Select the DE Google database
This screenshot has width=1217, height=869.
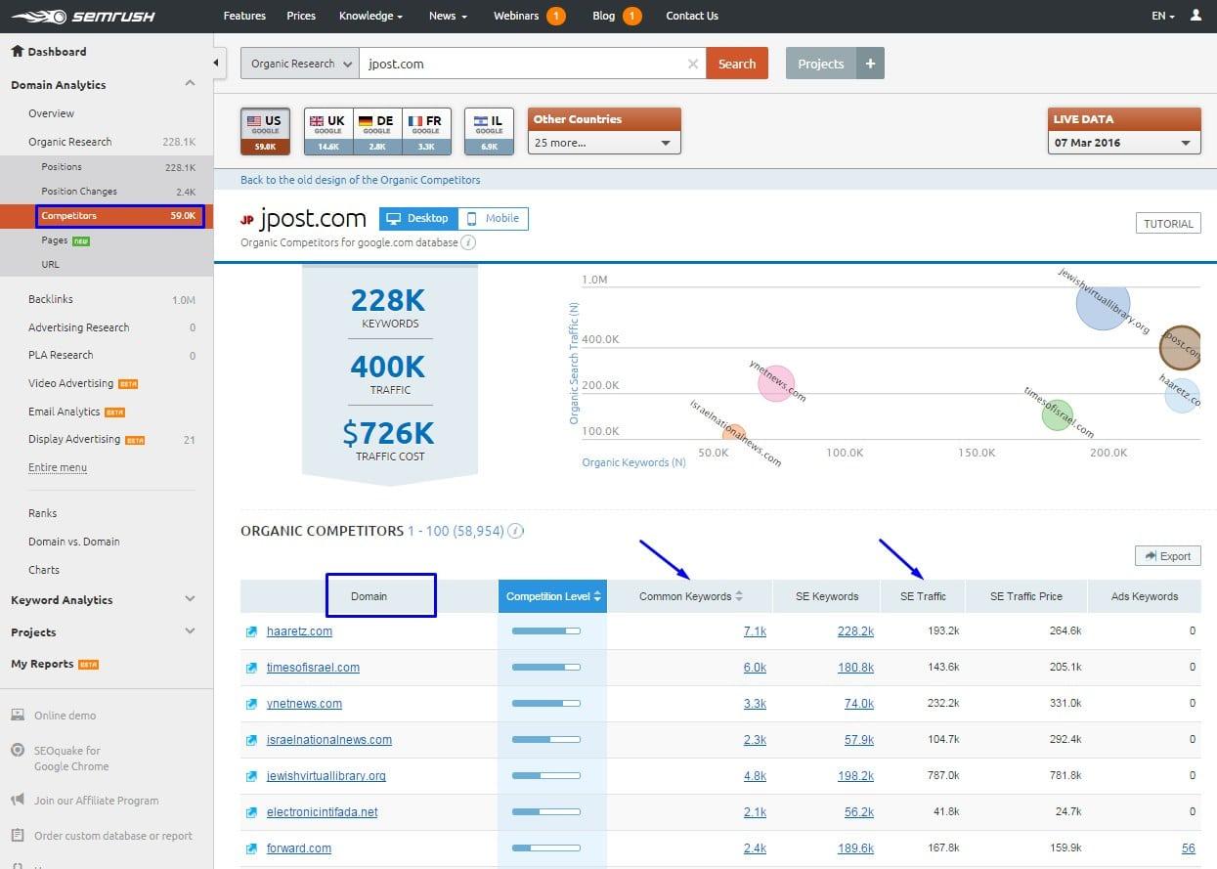pos(376,131)
